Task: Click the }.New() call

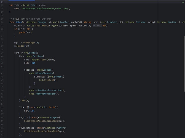Action: point(24,100)
